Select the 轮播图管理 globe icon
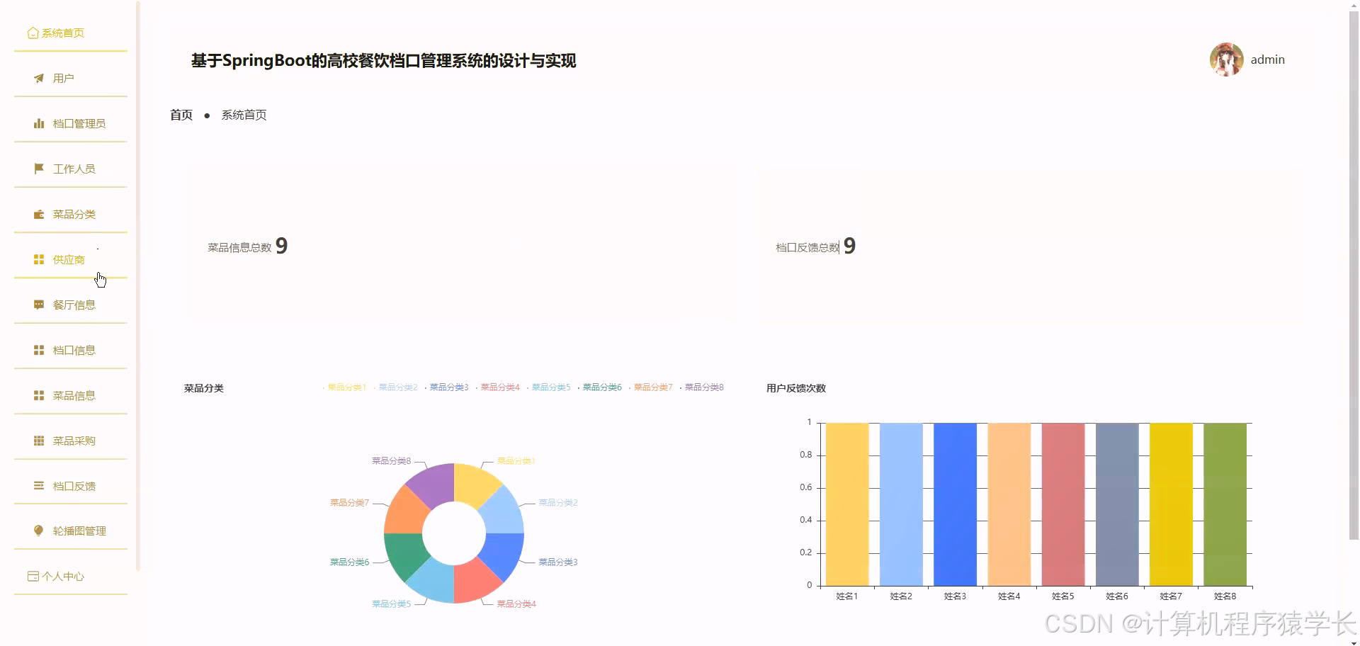The height and width of the screenshot is (646, 1360). click(38, 530)
